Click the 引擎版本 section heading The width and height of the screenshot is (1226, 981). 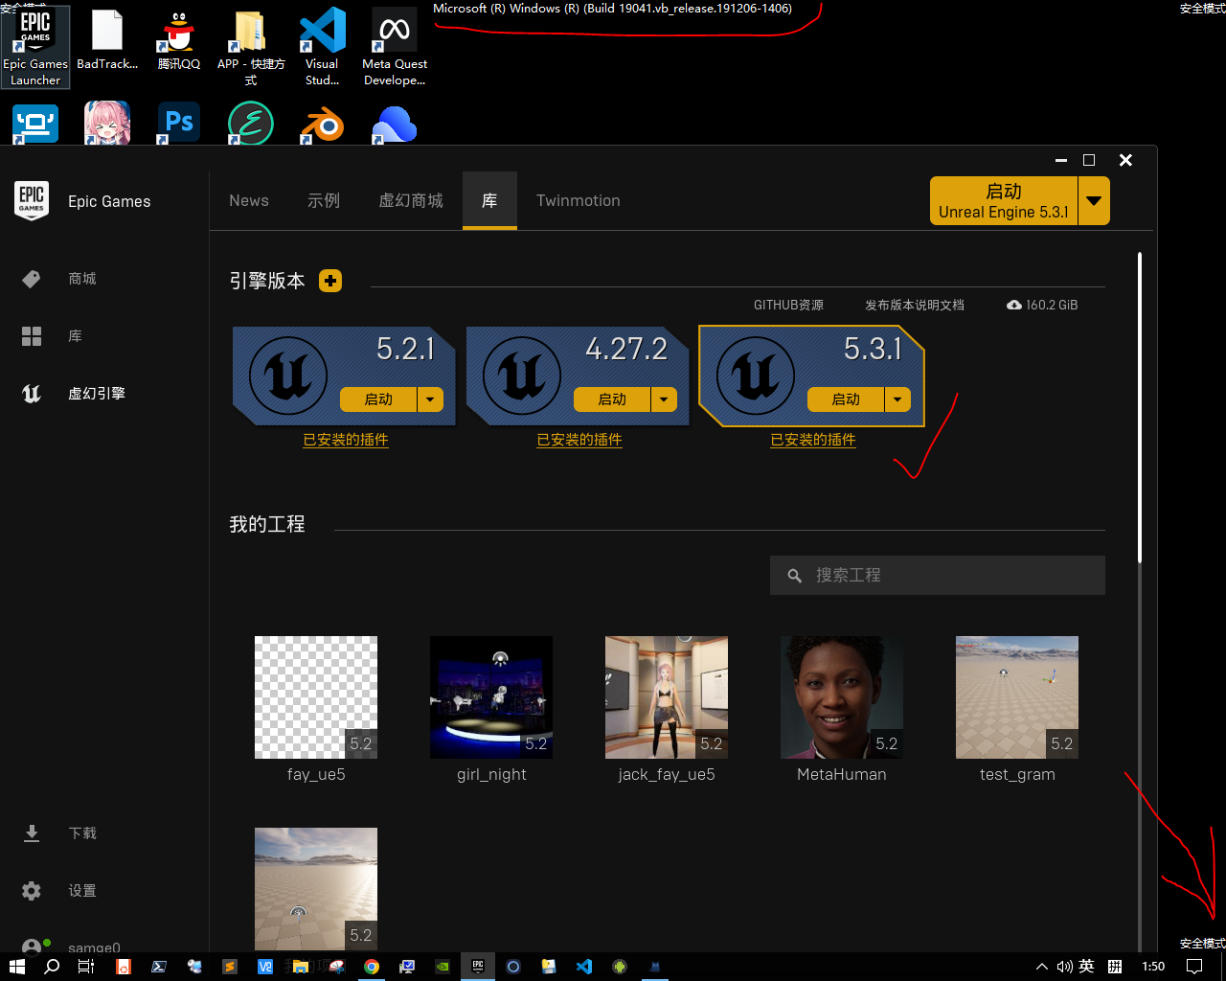[x=267, y=281]
